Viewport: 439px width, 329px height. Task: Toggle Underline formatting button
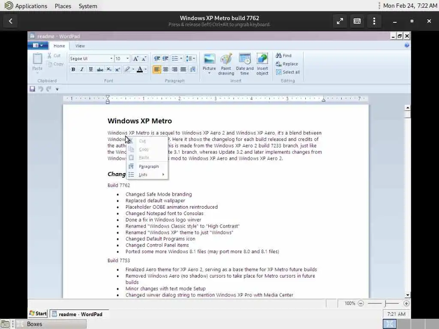(x=91, y=69)
